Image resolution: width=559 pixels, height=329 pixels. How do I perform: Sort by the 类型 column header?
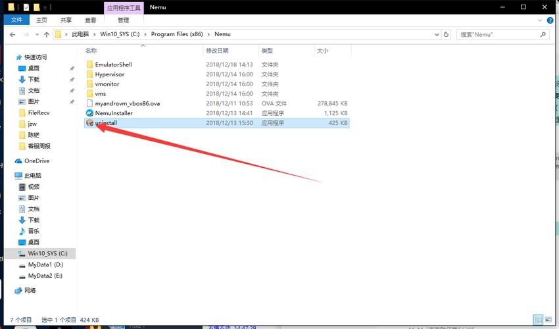[x=267, y=51]
